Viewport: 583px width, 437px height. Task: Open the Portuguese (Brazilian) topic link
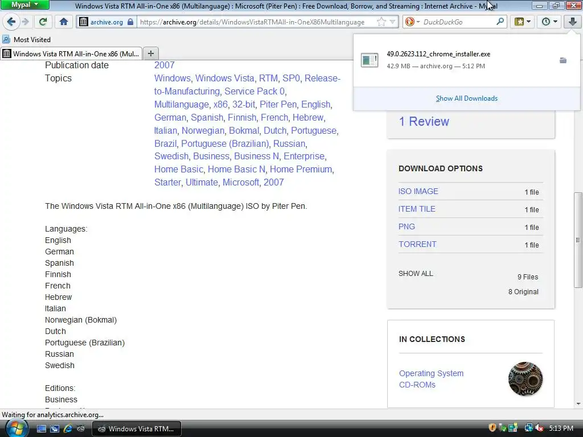225,143
